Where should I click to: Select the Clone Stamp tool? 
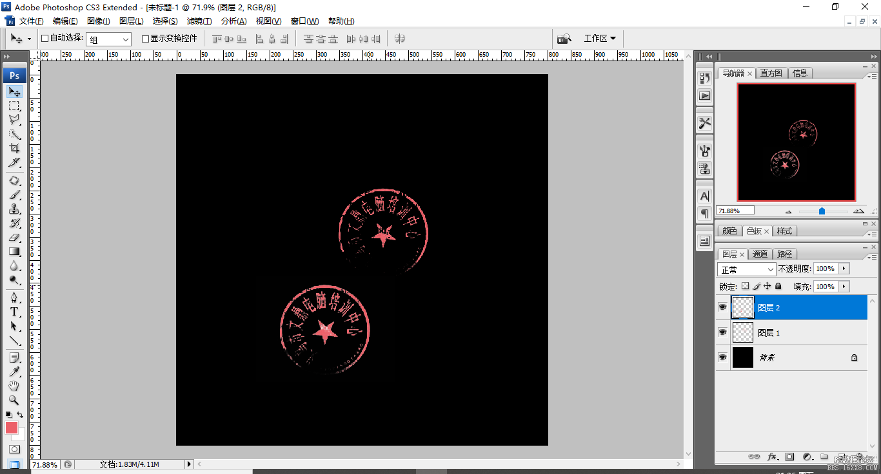14,209
